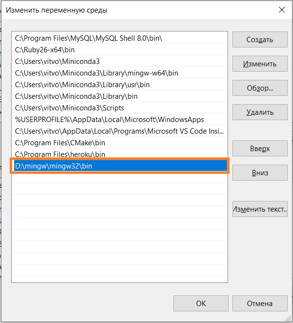Select the WindowsApps %USERPROFILE% entry
The height and width of the screenshot is (323, 293).
point(109,120)
